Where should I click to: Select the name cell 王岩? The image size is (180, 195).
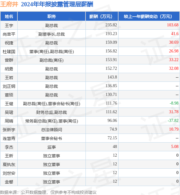pyautogui.click(x=9, y=78)
